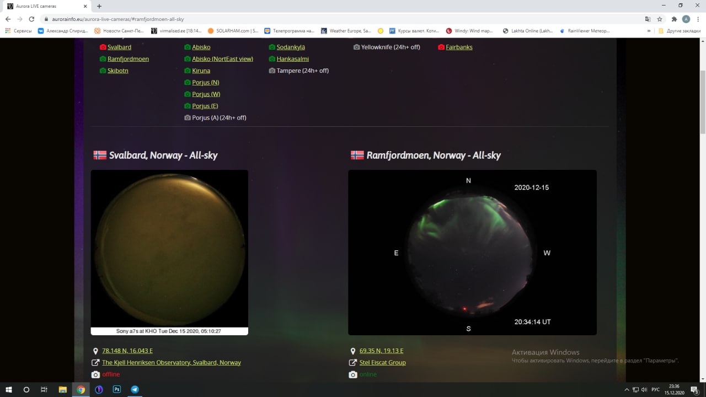This screenshot has width=706, height=397.
Task: Click the Norway flag beside Svalbard heading
Action: (x=100, y=155)
